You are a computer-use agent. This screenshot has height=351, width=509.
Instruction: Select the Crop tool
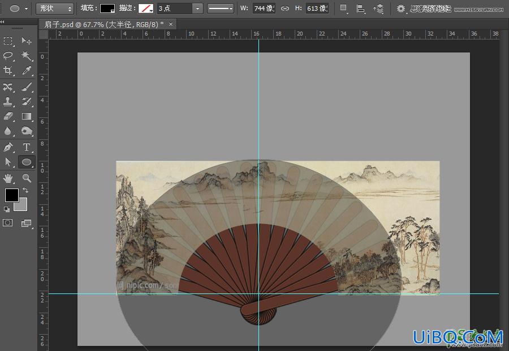pos(8,71)
